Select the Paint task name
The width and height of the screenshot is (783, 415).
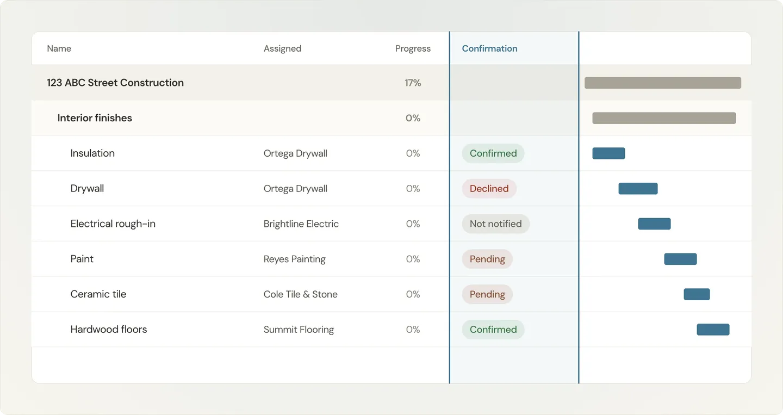tap(82, 259)
